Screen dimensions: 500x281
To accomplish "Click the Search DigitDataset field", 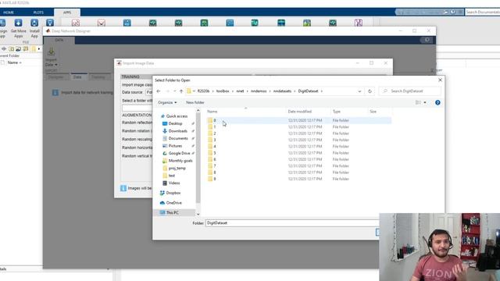I will point(409,91).
